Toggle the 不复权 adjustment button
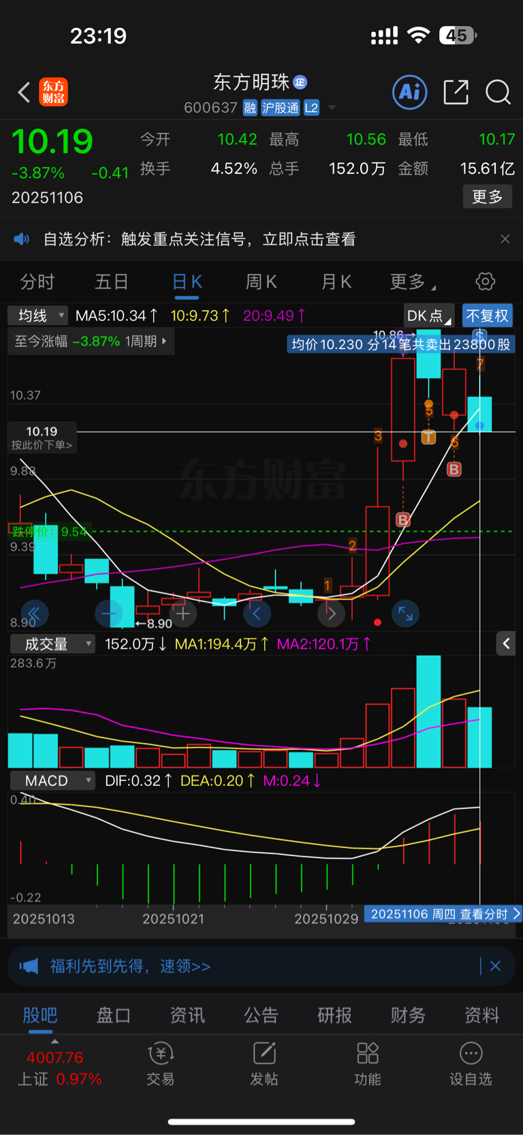This screenshot has width=523, height=1135. pyautogui.click(x=488, y=316)
